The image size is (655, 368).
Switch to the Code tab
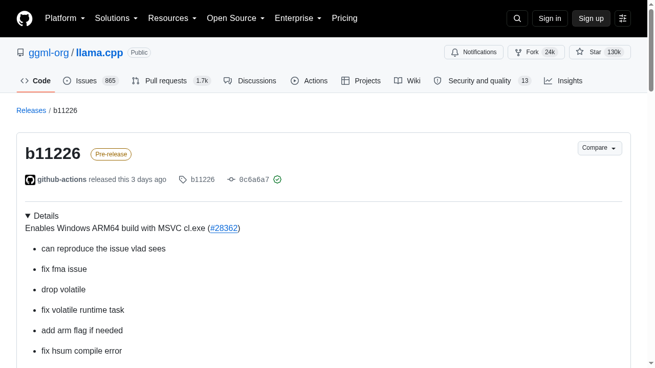pos(36,81)
